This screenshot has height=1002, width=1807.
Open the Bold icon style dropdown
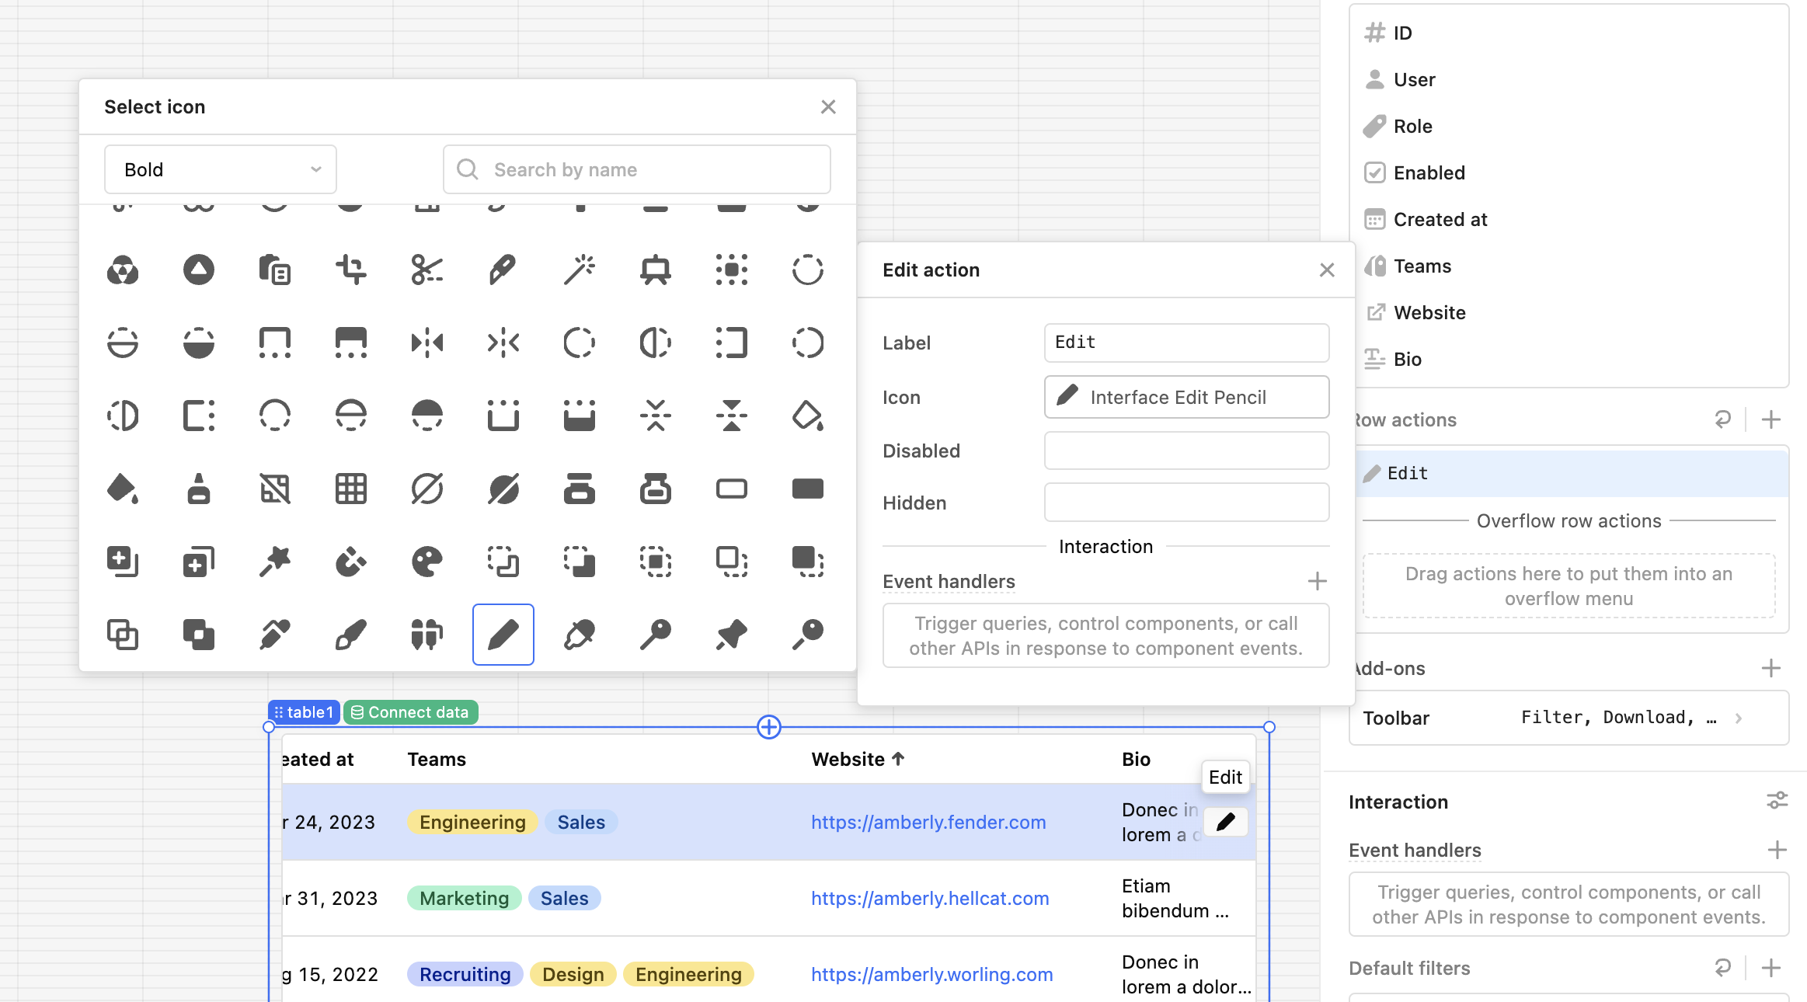[x=220, y=169]
